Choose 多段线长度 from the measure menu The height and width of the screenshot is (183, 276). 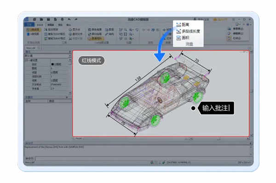point(188,31)
